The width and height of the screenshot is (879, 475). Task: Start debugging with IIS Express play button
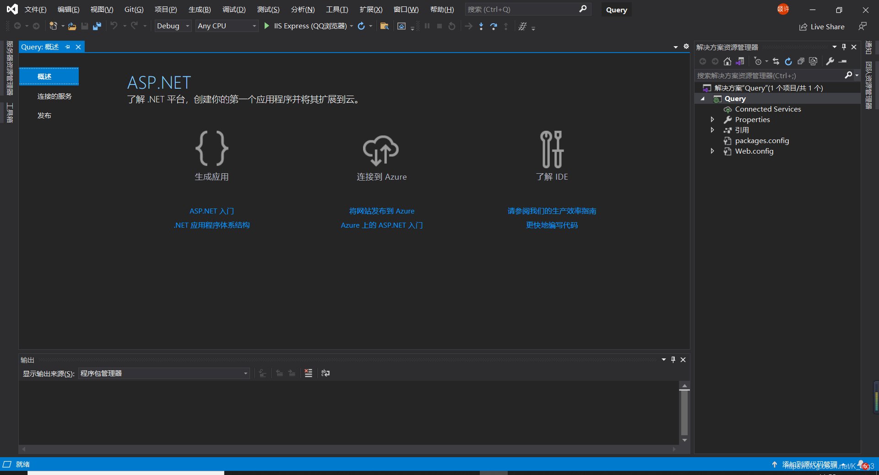(266, 26)
